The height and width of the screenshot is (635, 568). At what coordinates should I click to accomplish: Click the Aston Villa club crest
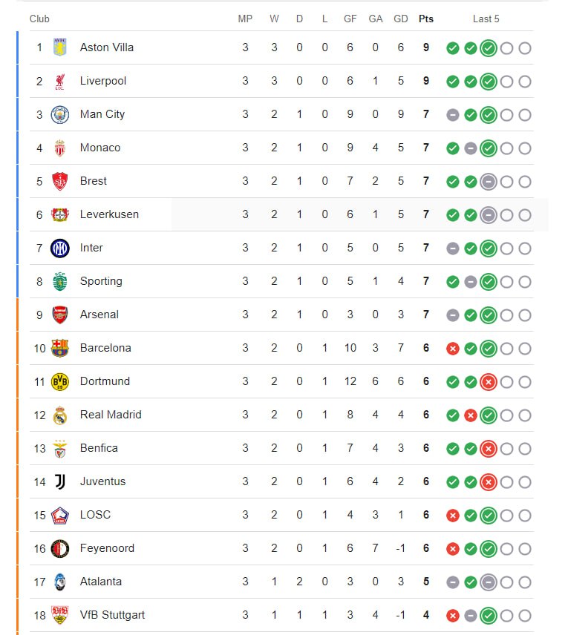pyautogui.click(x=60, y=47)
